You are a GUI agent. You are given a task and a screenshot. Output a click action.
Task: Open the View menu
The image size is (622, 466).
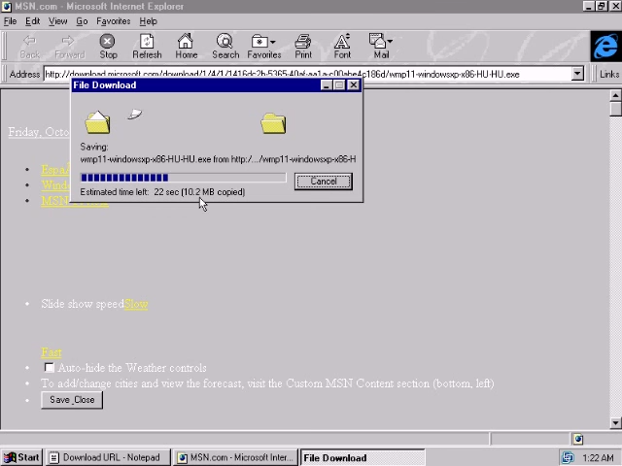tap(58, 21)
